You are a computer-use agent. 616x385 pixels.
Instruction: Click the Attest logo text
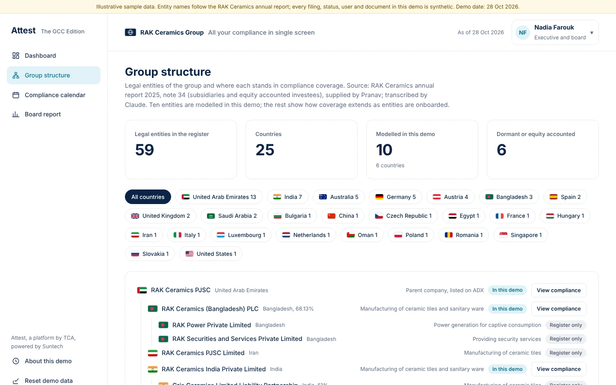[x=24, y=30]
